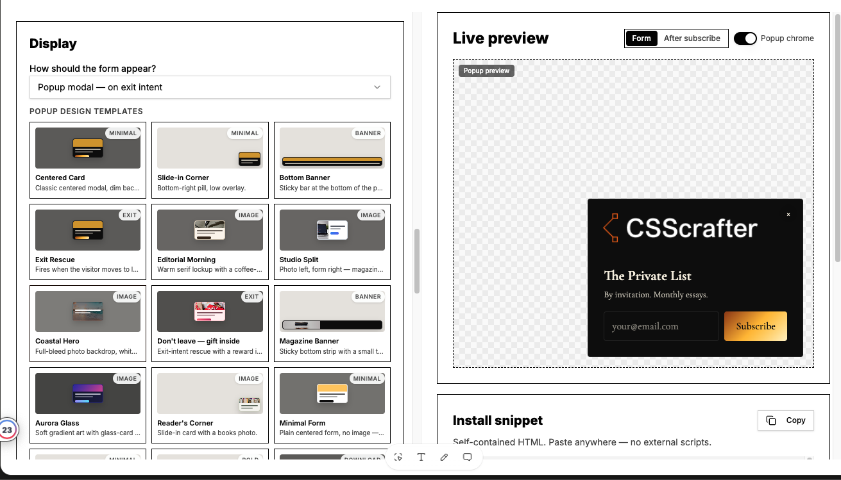Click the chevron arrow of the display dropdown
The width and height of the screenshot is (841, 480).
[377, 87]
